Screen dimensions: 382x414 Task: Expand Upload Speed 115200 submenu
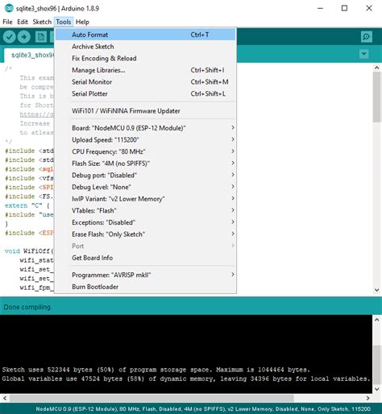coord(145,140)
